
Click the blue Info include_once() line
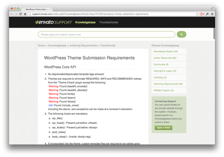(64, 105)
